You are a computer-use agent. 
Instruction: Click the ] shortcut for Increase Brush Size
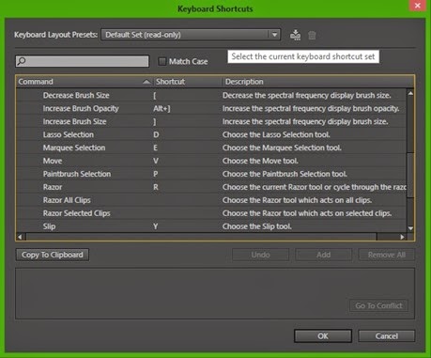click(155, 122)
